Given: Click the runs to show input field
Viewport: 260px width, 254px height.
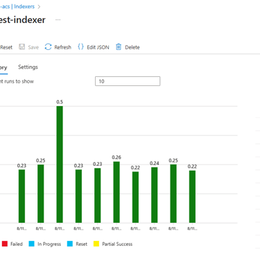Looking at the screenshot, I should pos(128,81).
